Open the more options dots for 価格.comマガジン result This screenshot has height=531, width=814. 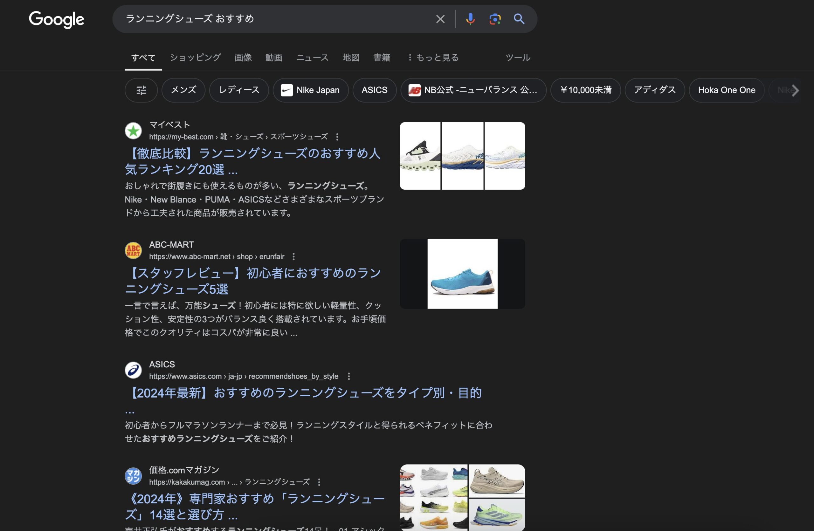(x=319, y=482)
